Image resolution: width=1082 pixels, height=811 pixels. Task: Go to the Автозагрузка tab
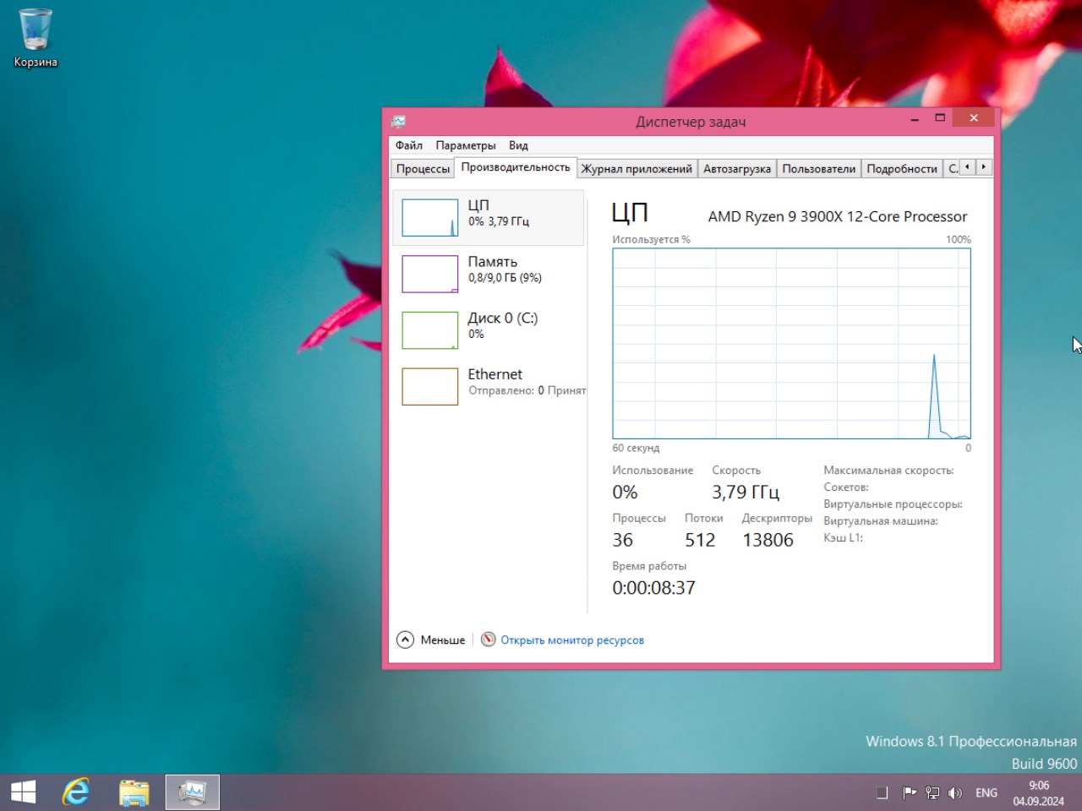tap(737, 169)
